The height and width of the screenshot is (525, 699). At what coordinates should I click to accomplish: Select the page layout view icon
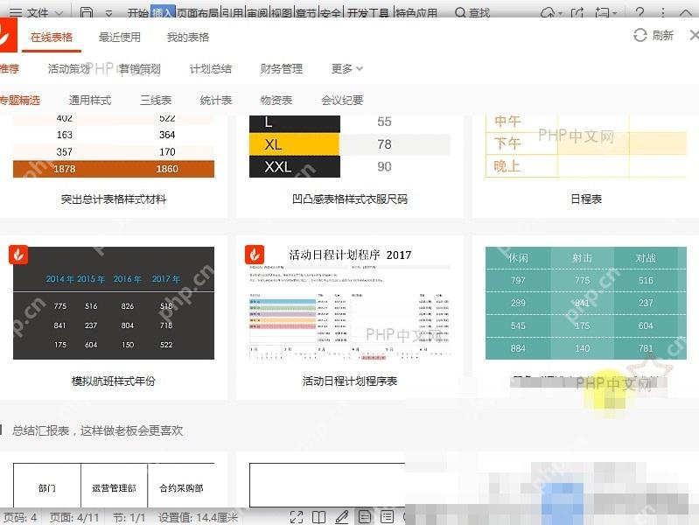point(365,517)
